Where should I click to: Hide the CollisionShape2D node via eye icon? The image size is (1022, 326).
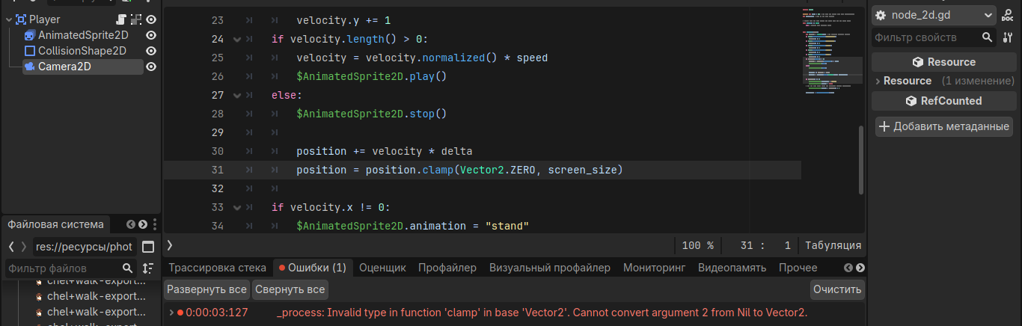pyautogui.click(x=151, y=51)
